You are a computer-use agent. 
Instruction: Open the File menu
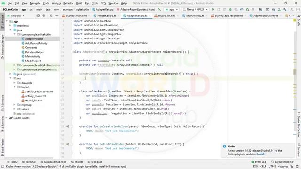click(9, 3)
